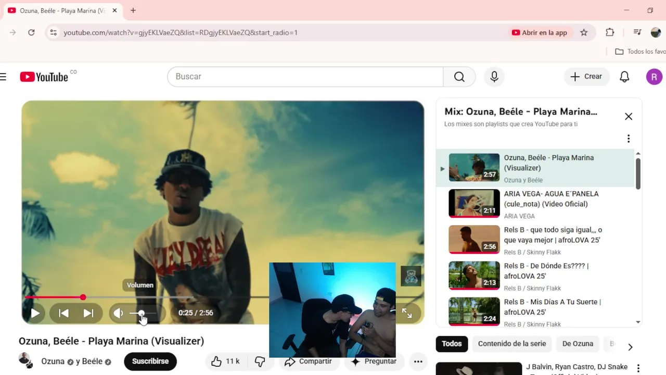Image resolution: width=666 pixels, height=375 pixels.
Task: Close the Mix playlist panel
Action: coord(629,117)
